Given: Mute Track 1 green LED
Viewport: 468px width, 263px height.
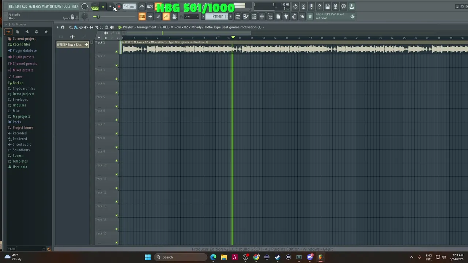Looking at the screenshot, I should point(117,52).
